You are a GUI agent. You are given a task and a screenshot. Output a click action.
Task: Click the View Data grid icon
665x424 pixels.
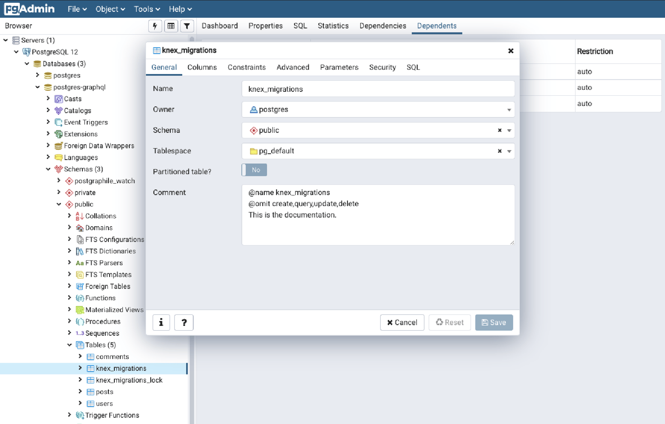pyautogui.click(x=171, y=26)
